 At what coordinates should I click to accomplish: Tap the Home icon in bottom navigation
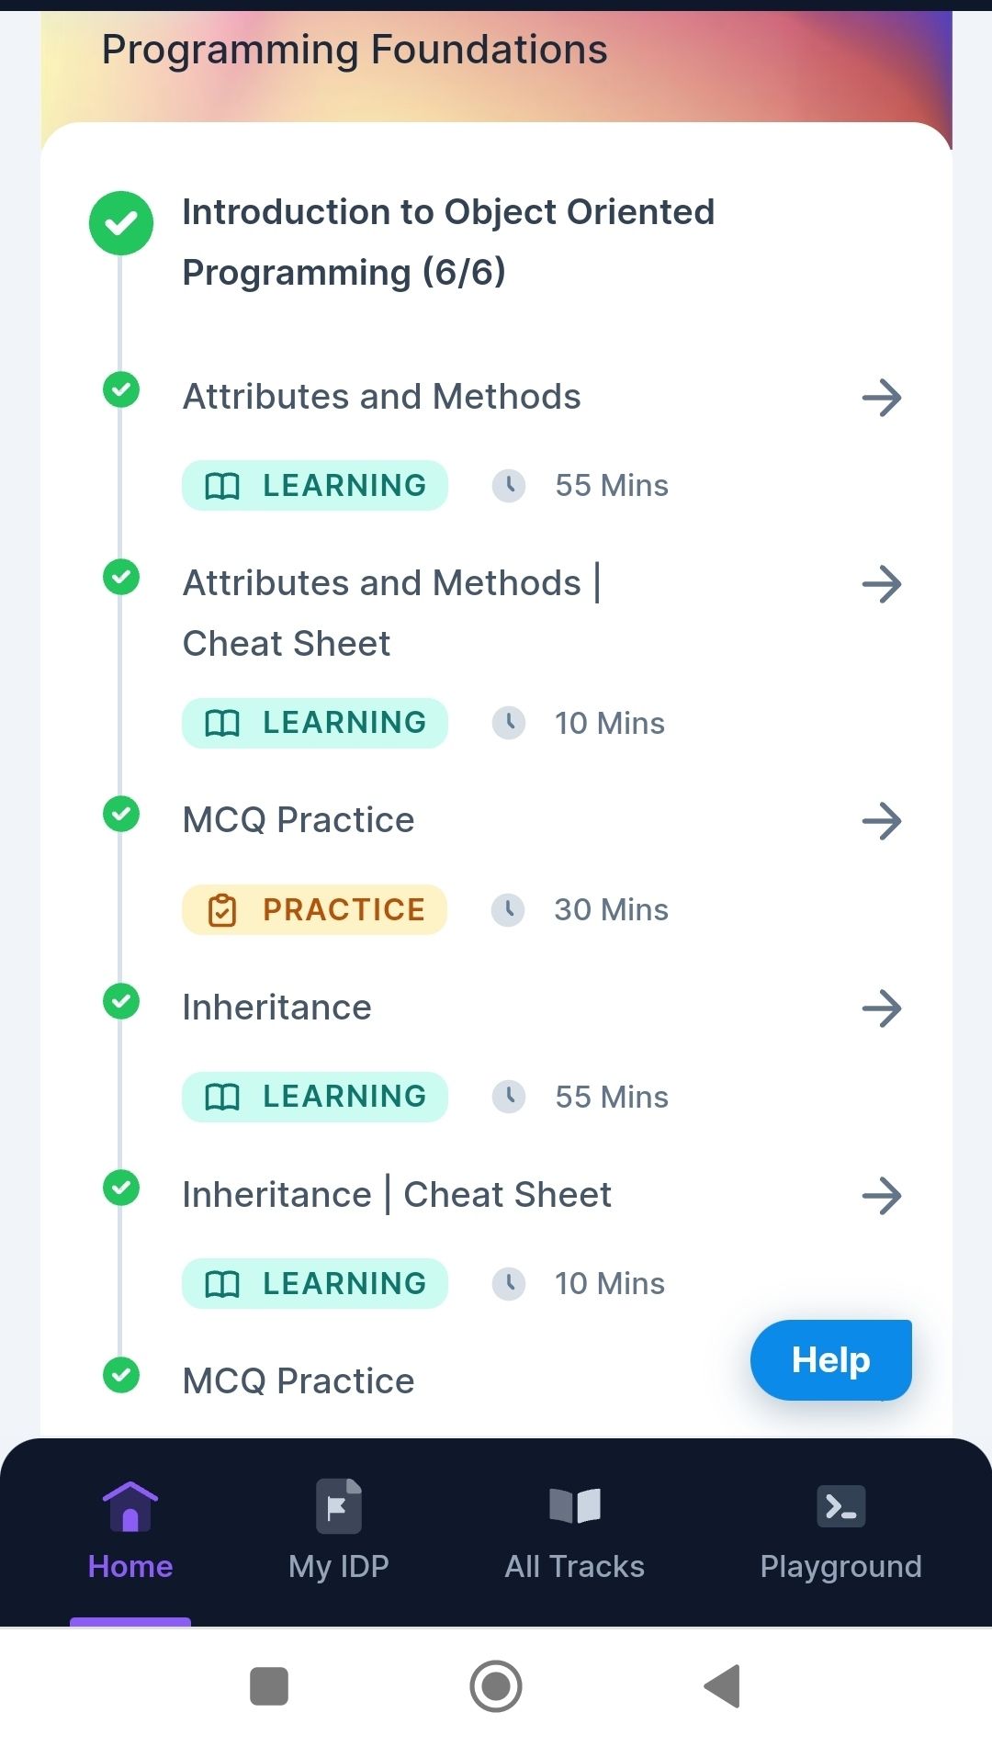pyautogui.click(x=130, y=1506)
